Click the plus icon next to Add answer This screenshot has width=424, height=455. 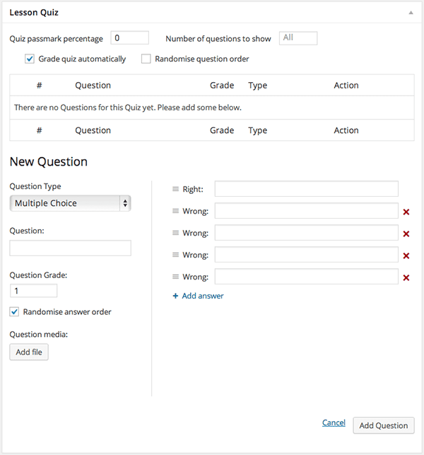point(175,296)
